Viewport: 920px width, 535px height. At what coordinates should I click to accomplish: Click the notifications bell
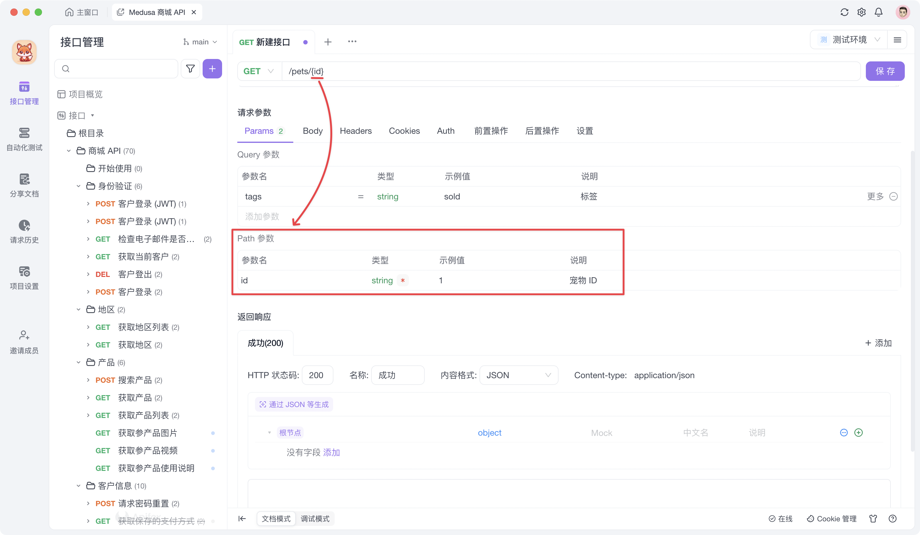click(x=878, y=12)
